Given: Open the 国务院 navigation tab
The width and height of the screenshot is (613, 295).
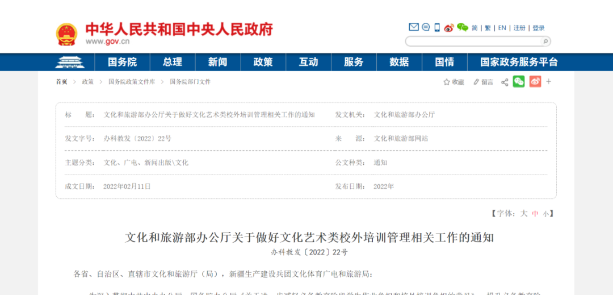Looking at the screenshot, I should (x=123, y=62).
